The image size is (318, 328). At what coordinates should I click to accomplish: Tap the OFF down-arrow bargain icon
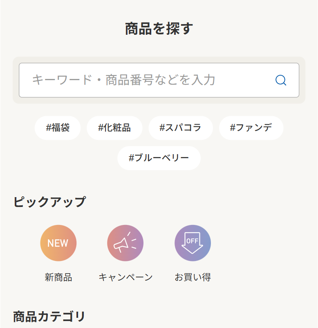(193, 243)
